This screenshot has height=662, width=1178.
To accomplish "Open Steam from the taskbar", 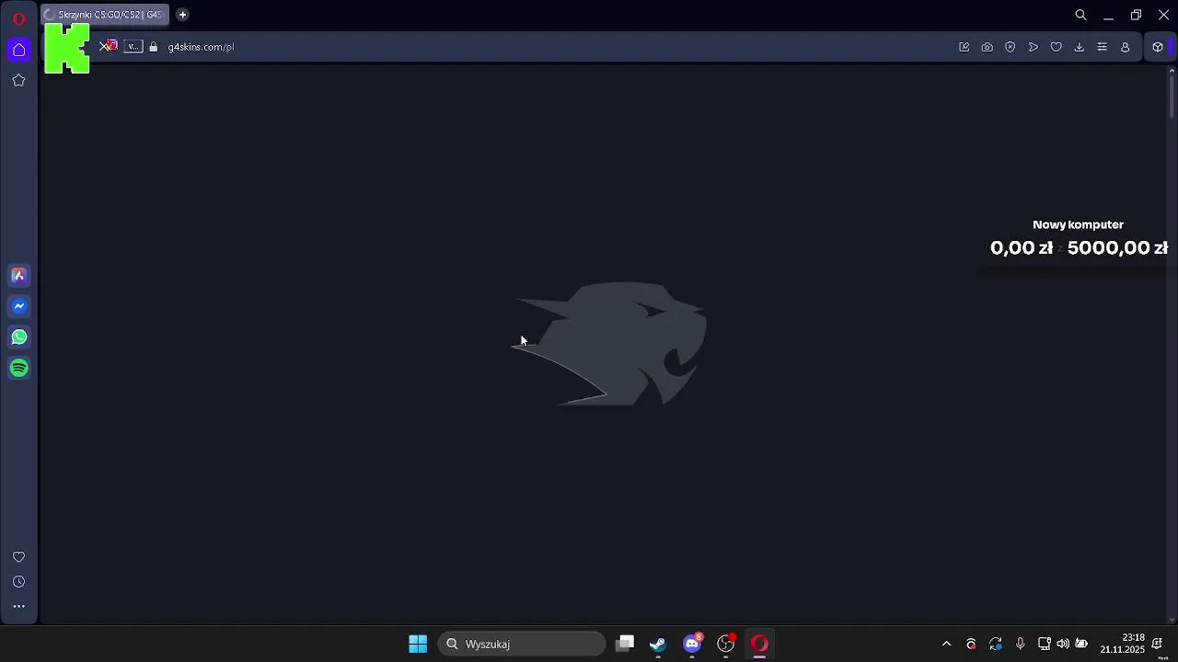I will [x=658, y=644].
